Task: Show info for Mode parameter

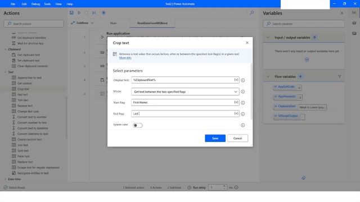Action: click(x=242, y=91)
